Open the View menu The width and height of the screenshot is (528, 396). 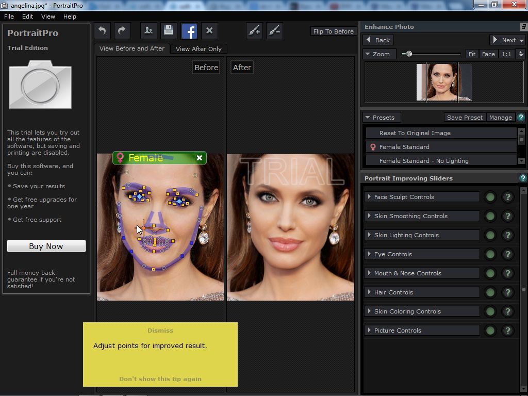point(48,16)
